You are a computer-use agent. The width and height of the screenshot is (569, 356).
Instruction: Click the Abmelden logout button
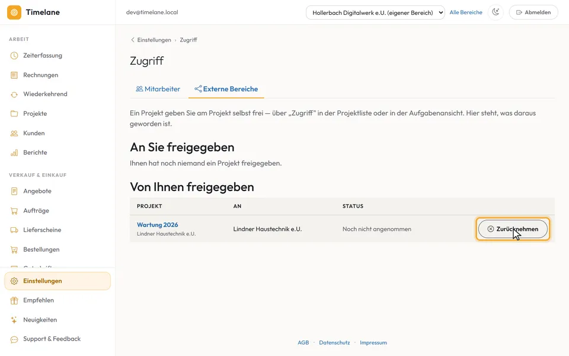coord(533,12)
